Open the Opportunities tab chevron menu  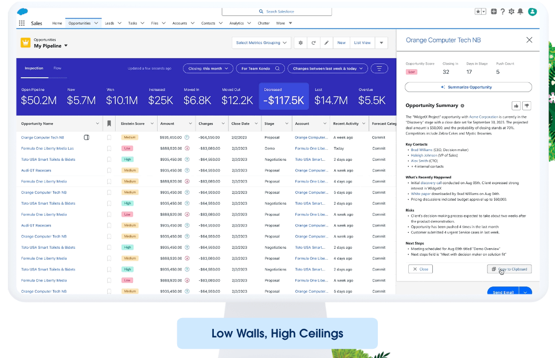(96, 23)
